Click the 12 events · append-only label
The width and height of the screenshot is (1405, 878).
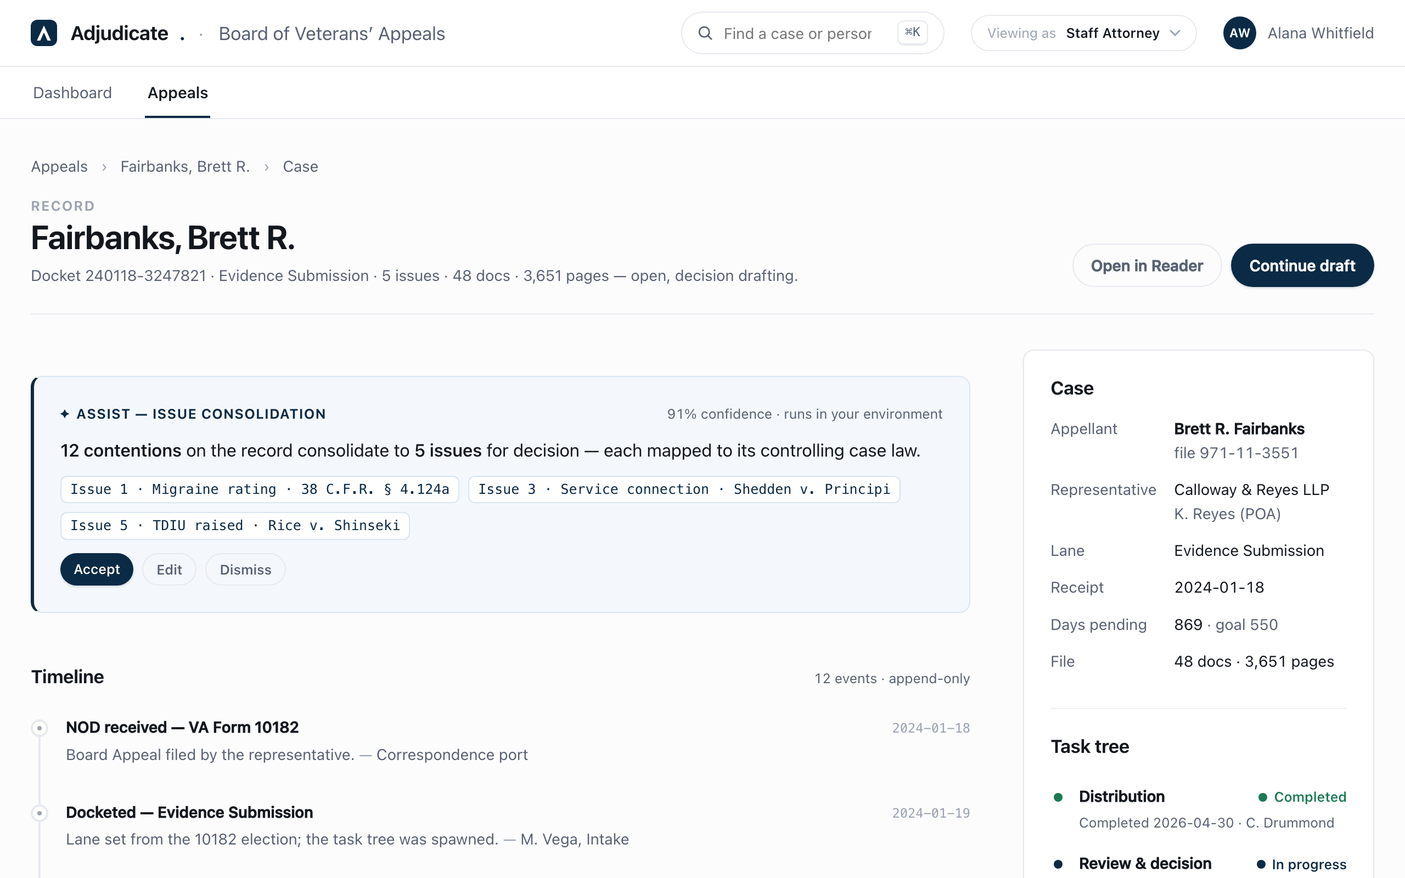[892, 678]
